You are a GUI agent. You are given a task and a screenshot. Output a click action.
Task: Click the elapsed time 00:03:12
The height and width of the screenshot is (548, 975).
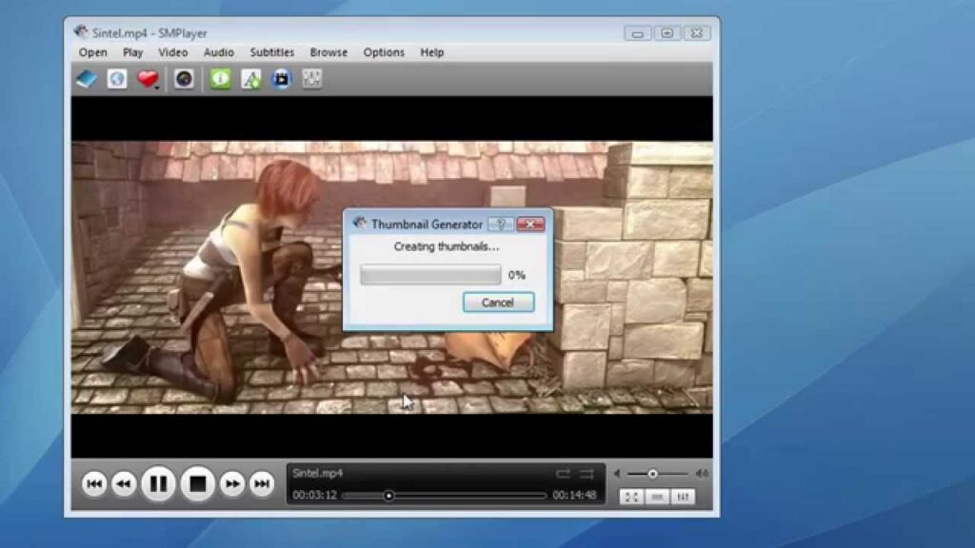(x=314, y=495)
